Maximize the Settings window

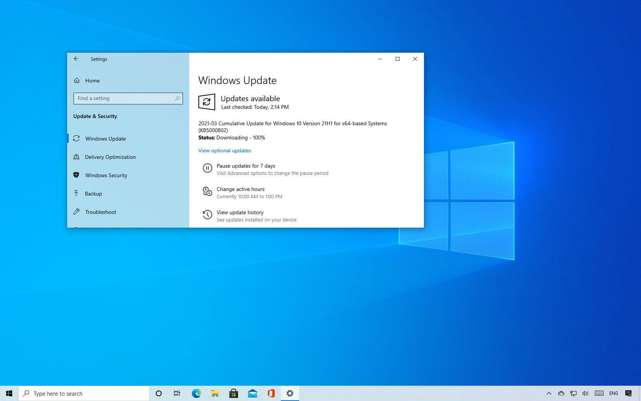click(x=398, y=59)
